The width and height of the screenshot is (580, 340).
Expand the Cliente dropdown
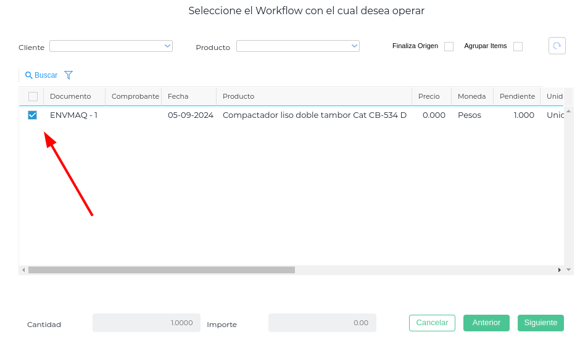click(x=167, y=46)
